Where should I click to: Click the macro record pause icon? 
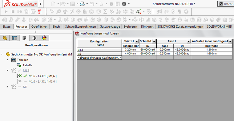[19, 11]
